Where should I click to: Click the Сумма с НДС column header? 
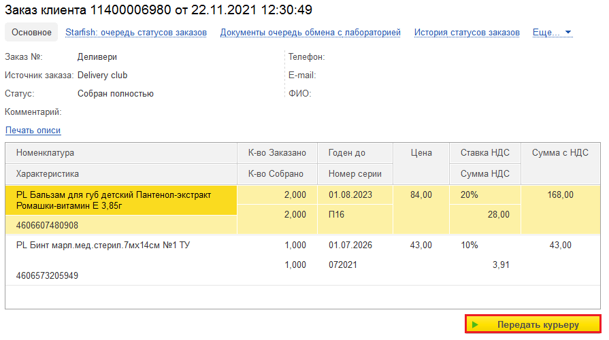tap(560, 153)
